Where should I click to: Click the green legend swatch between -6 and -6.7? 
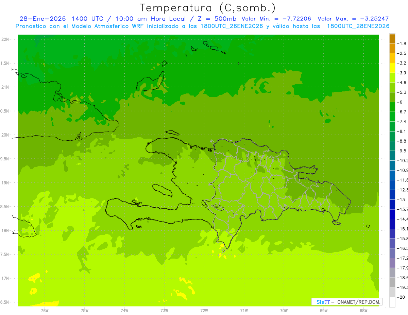(392, 107)
